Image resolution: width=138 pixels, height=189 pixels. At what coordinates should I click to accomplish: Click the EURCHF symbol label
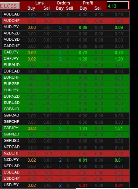tap(12, 77)
